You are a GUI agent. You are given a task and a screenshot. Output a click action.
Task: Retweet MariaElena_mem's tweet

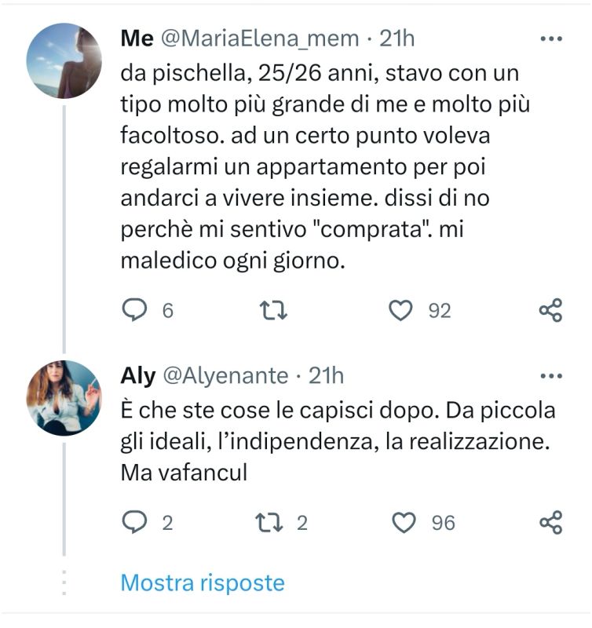(x=273, y=312)
